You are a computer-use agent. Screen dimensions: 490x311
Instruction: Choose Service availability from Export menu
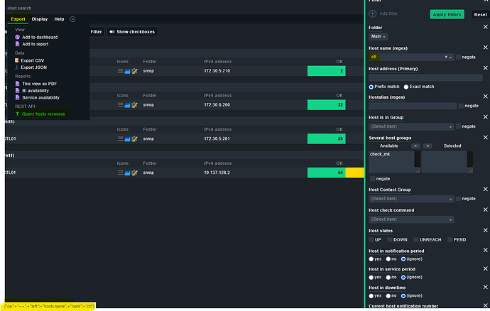coord(40,97)
